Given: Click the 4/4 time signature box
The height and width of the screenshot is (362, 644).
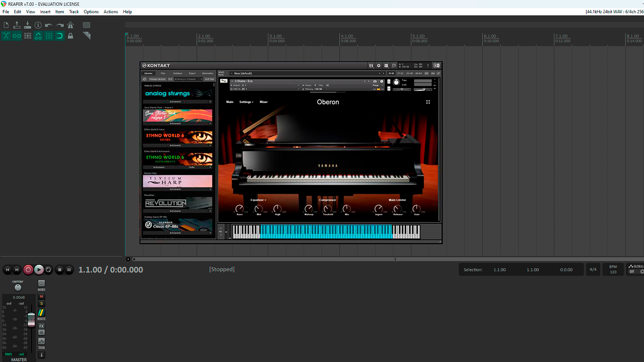Looking at the screenshot, I should 593,270.
